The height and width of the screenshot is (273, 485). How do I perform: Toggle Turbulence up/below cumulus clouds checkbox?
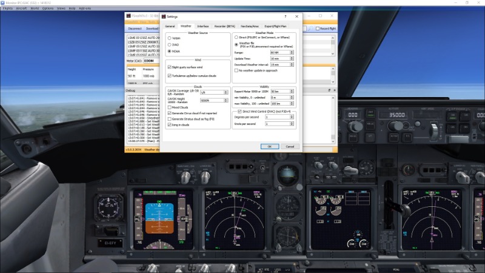click(170, 75)
